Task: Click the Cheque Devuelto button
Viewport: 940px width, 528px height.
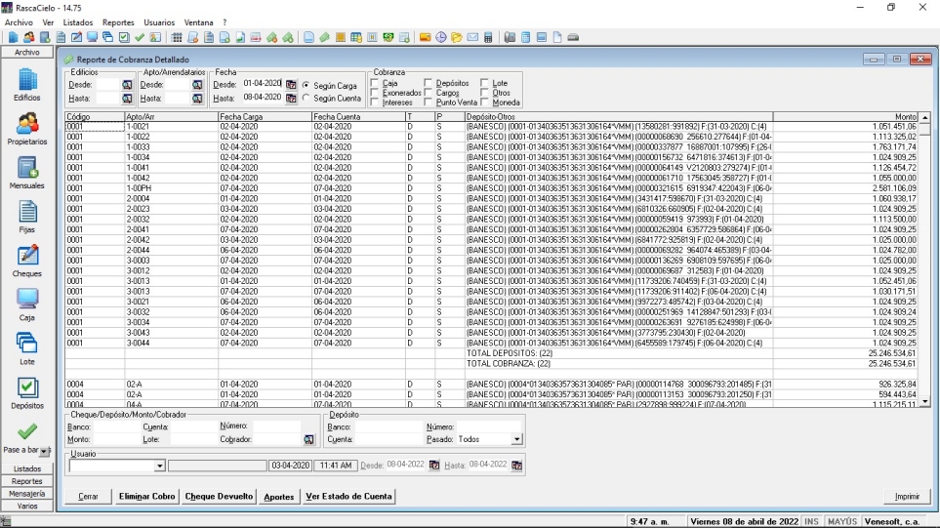Action: point(219,496)
